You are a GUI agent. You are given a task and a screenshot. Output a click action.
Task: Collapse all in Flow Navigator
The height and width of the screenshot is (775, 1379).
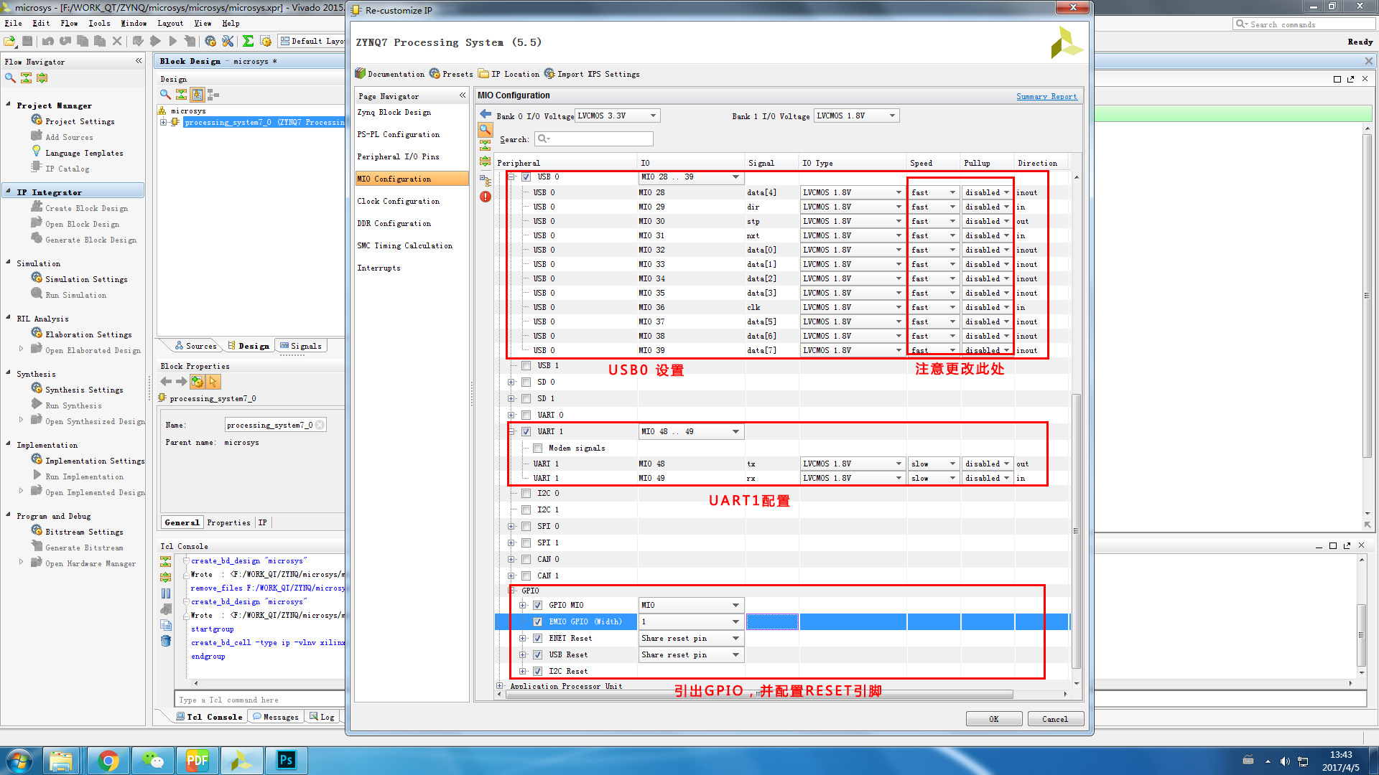(x=26, y=77)
